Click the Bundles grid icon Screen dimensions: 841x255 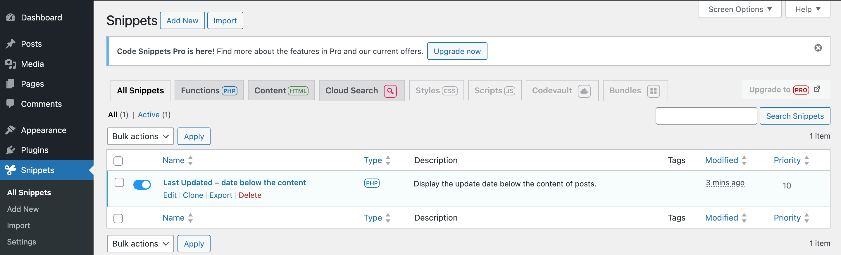click(653, 91)
